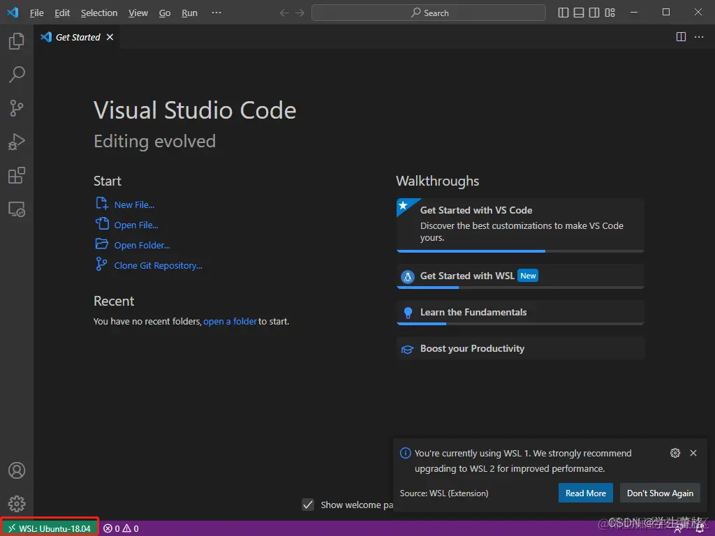Viewport: 715px width, 536px height.
Task: Open the Learn the Fundamentals walkthrough
Action: point(520,312)
